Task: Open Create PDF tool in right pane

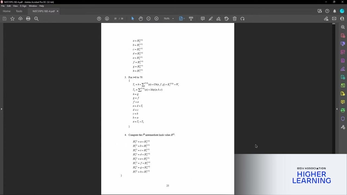Action: (x=343, y=35)
